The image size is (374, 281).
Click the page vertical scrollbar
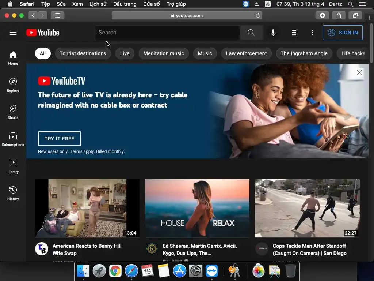371,43
